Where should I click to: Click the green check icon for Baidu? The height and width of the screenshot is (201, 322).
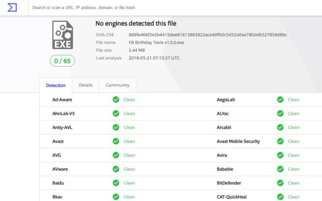point(116,183)
